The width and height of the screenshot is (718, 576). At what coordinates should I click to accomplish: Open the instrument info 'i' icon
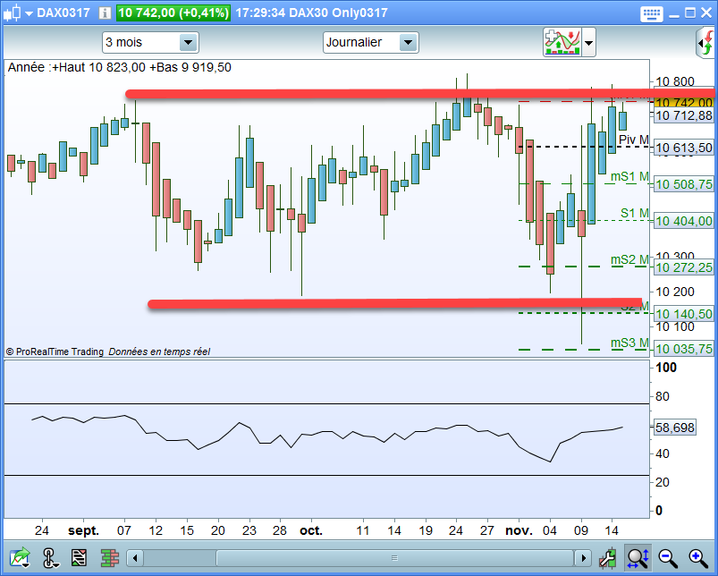pos(105,13)
